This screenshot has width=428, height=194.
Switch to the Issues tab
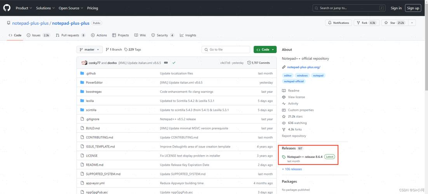click(38, 35)
